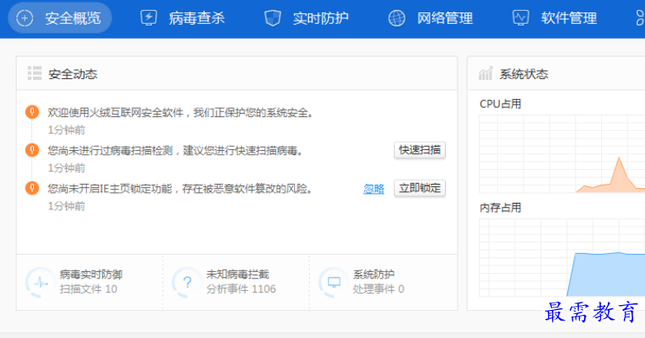Click the 内存占用 label

[x=500, y=208]
